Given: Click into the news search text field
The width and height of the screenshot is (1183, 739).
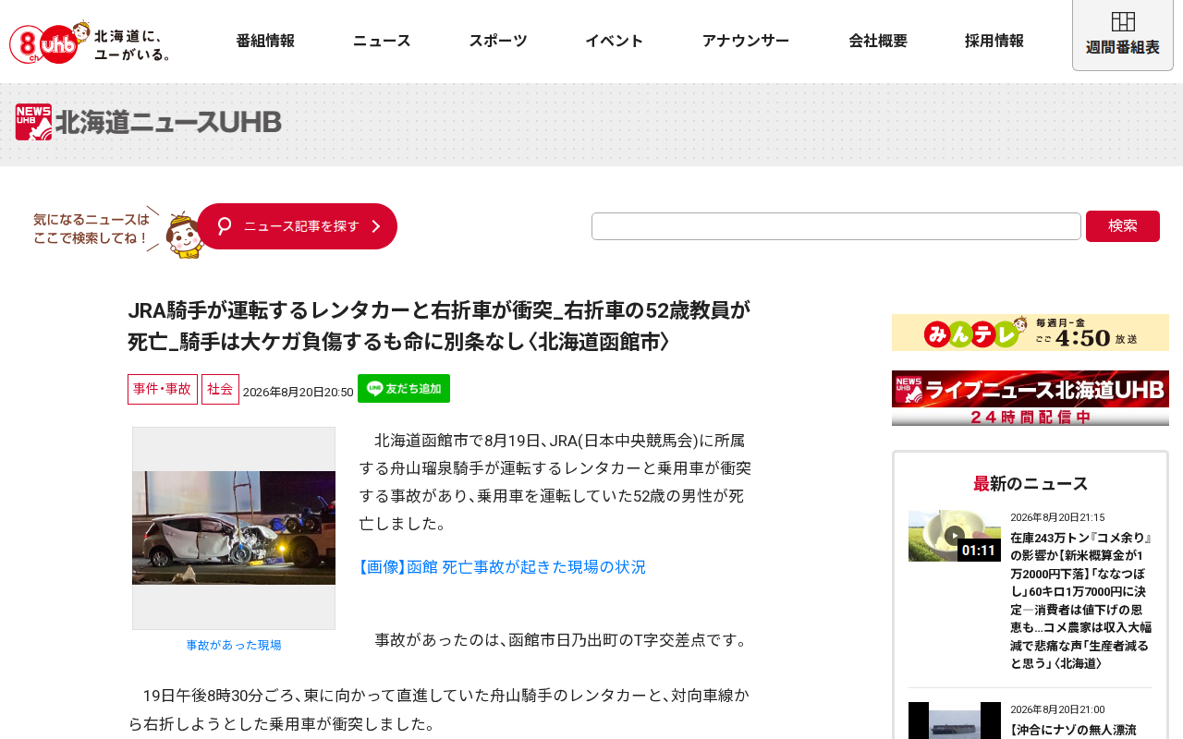Looking at the screenshot, I should click(836, 226).
